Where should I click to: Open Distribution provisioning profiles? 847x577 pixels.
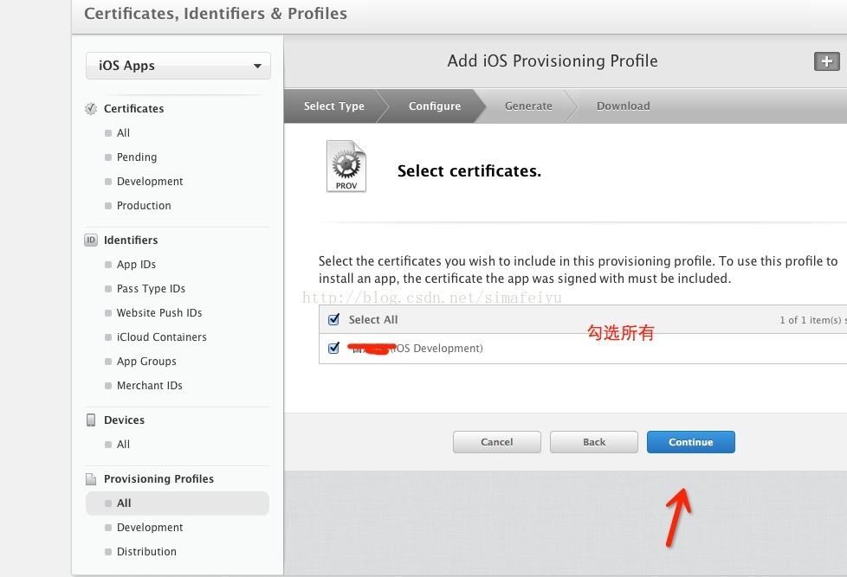146,552
